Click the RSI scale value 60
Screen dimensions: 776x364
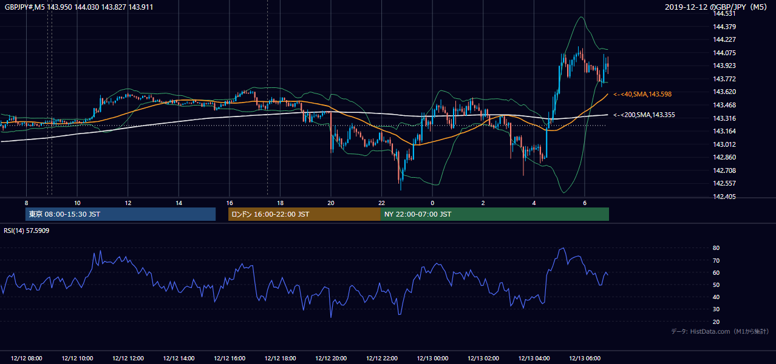coord(716,272)
